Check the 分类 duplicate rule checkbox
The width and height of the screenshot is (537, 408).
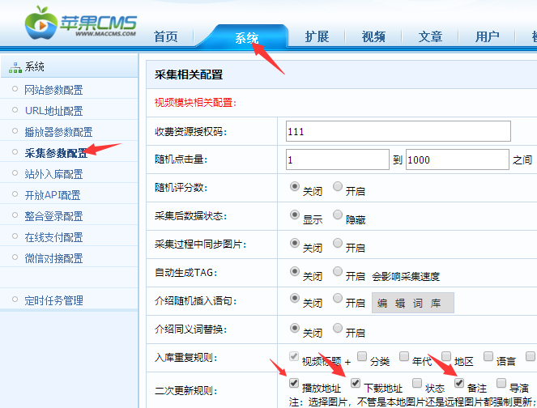coord(361,355)
